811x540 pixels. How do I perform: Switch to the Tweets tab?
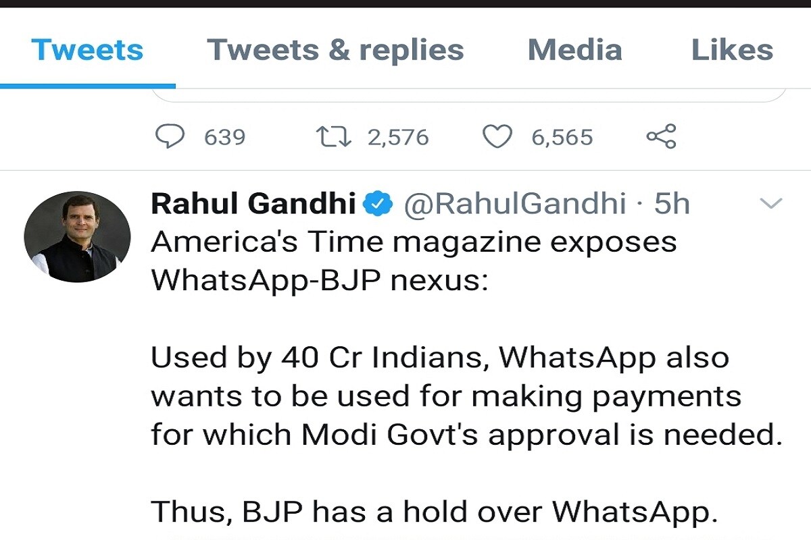point(87,50)
